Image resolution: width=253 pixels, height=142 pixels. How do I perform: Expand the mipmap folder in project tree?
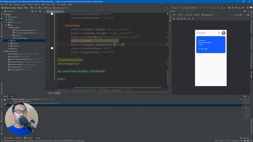click(9, 46)
